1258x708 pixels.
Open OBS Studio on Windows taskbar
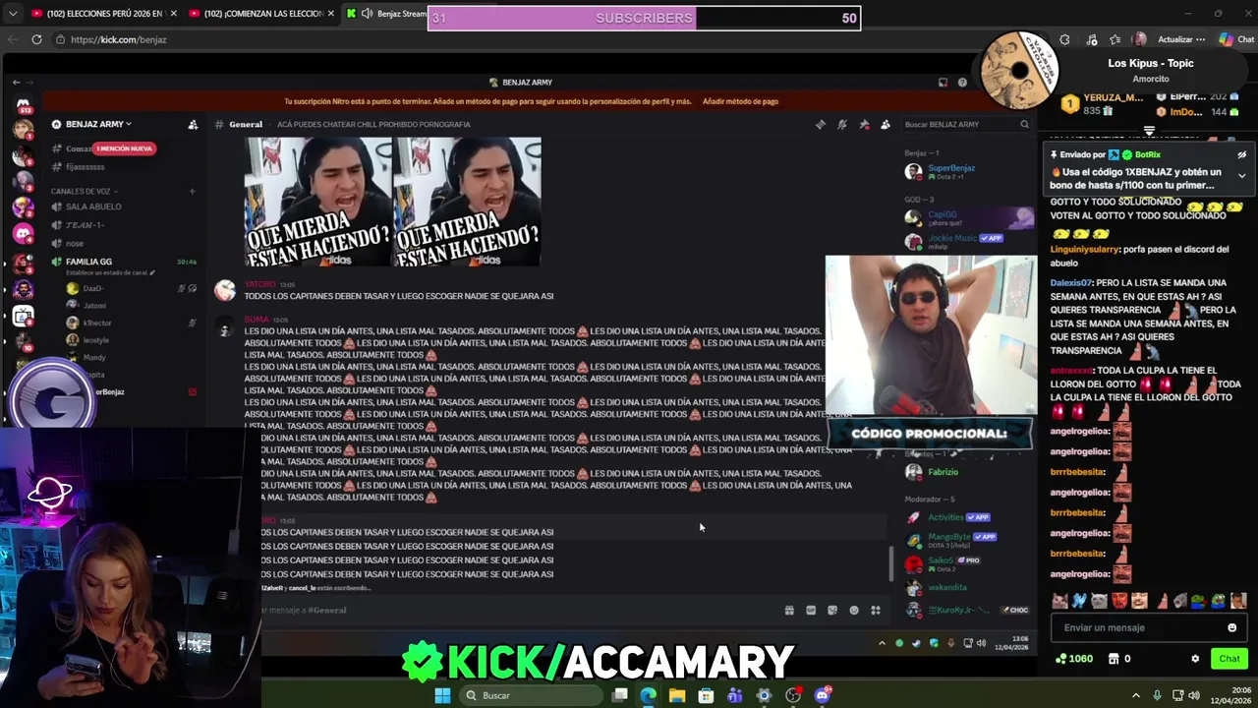tap(793, 695)
